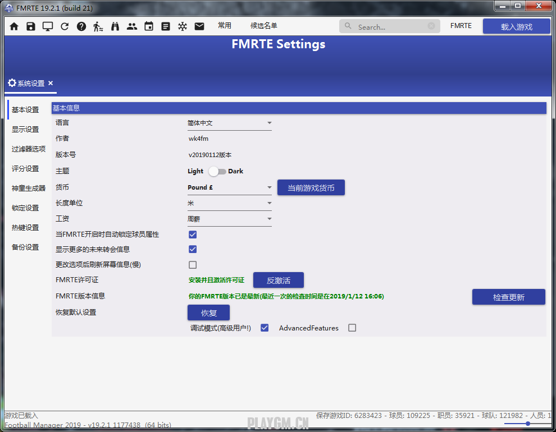Select 热键设置 in the sidebar

click(x=25, y=227)
